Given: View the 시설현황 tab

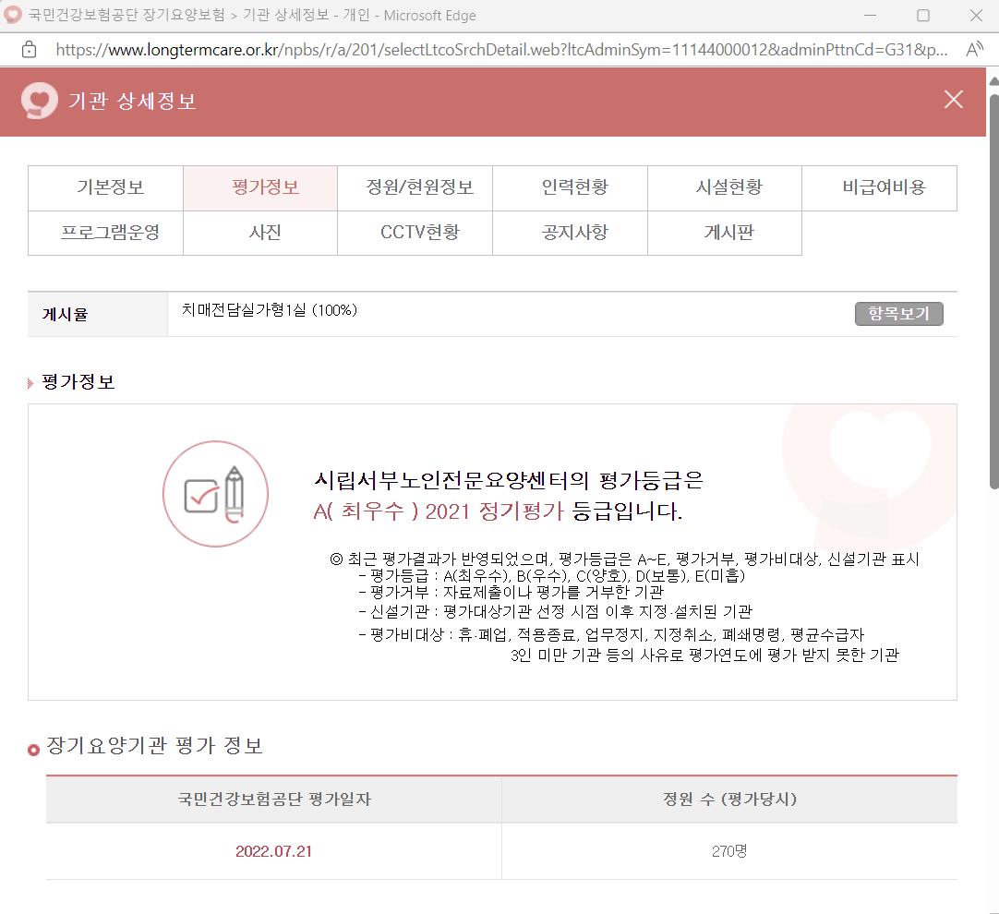Looking at the screenshot, I should [725, 188].
